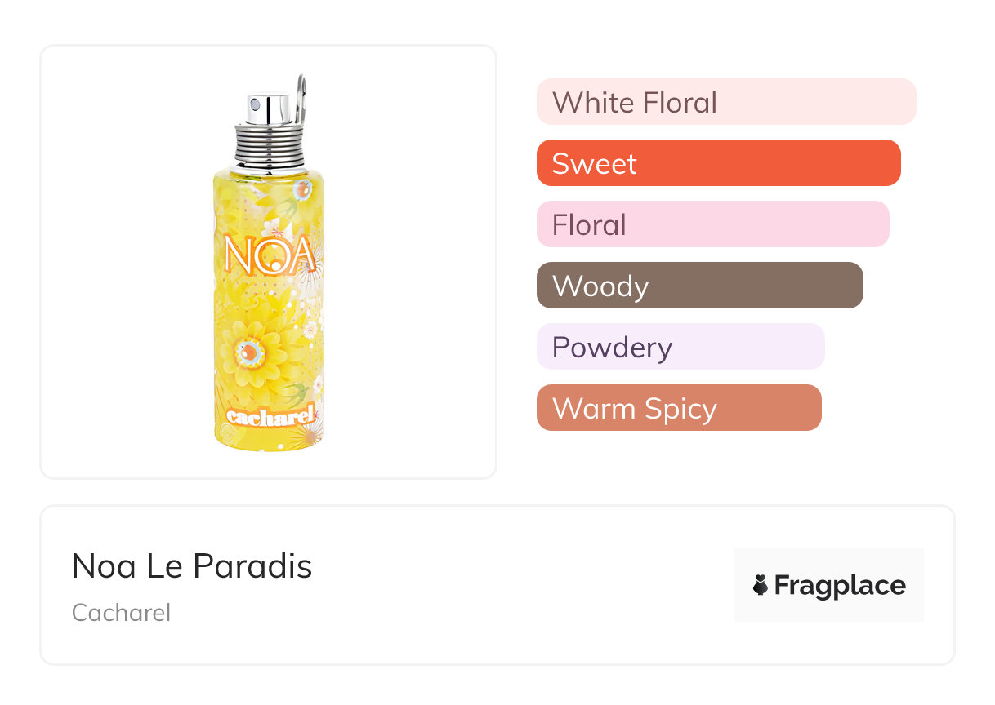Click the Fragplace logo icon

[x=761, y=585]
